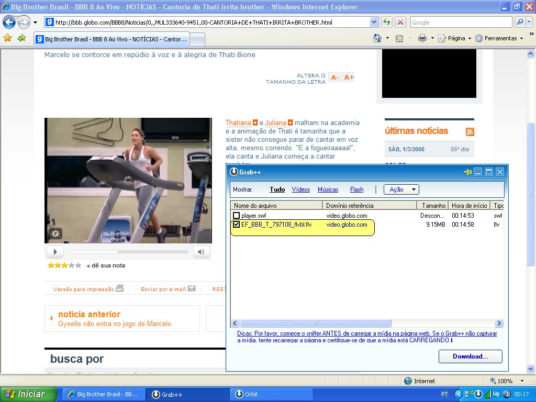536x402 pixels.
Task: Sort by Tamanho column header
Action: [x=433, y=205]
